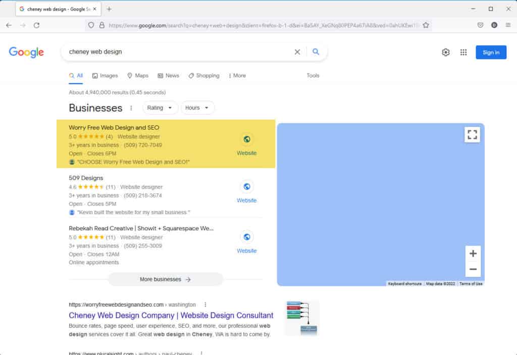Open options for worryfreewebdesignandseo.com result
The image size is (517, 355).
point(205,305)
